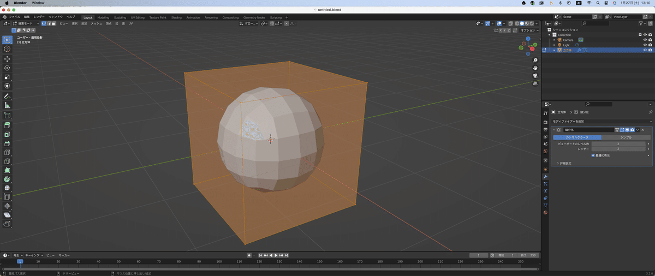Expand the Light tree item
Image resolution: width=655 pixels, height=276 pixels.
[x=554, y=45]
